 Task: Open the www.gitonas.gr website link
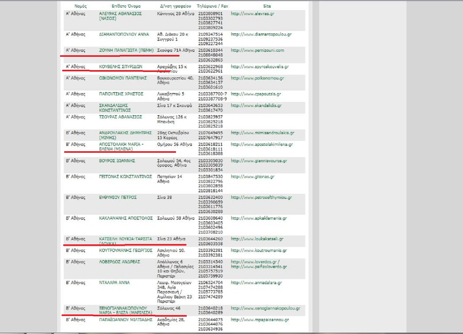click(x=252, y=177)
